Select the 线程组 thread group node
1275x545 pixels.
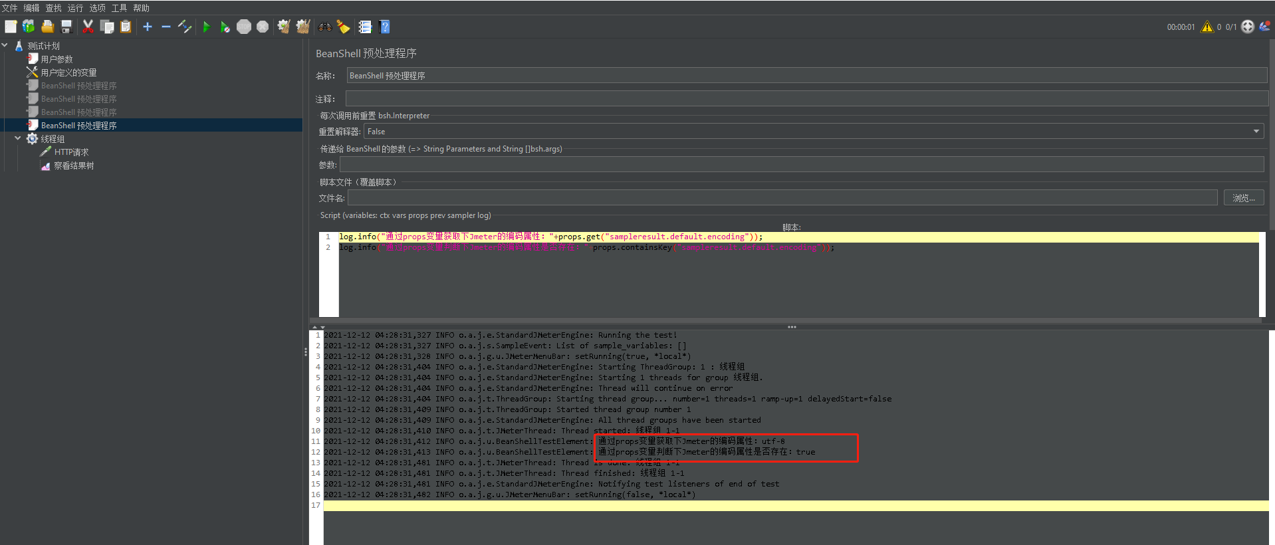tap(53, 139)
